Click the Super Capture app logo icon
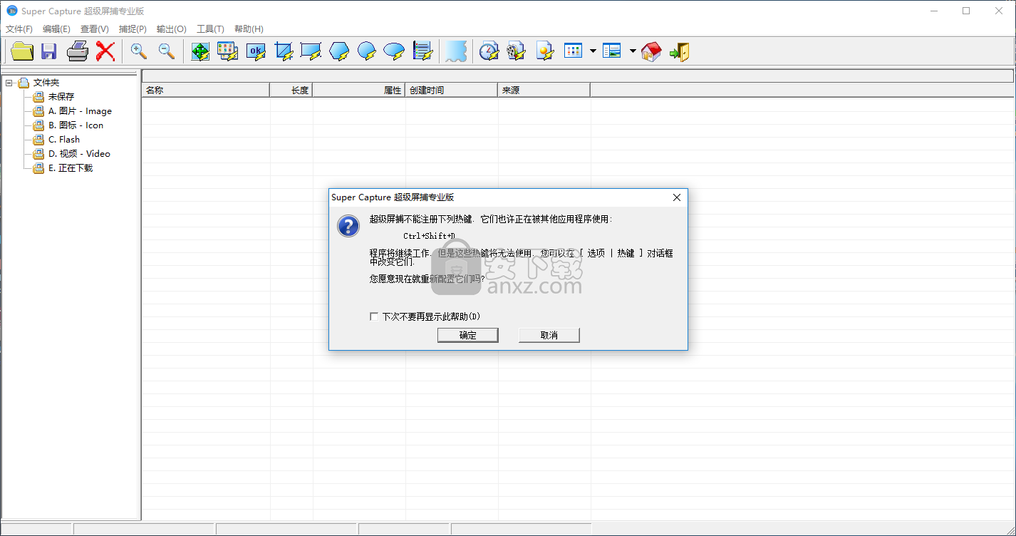1016x536 pixels. pos(11,11)
